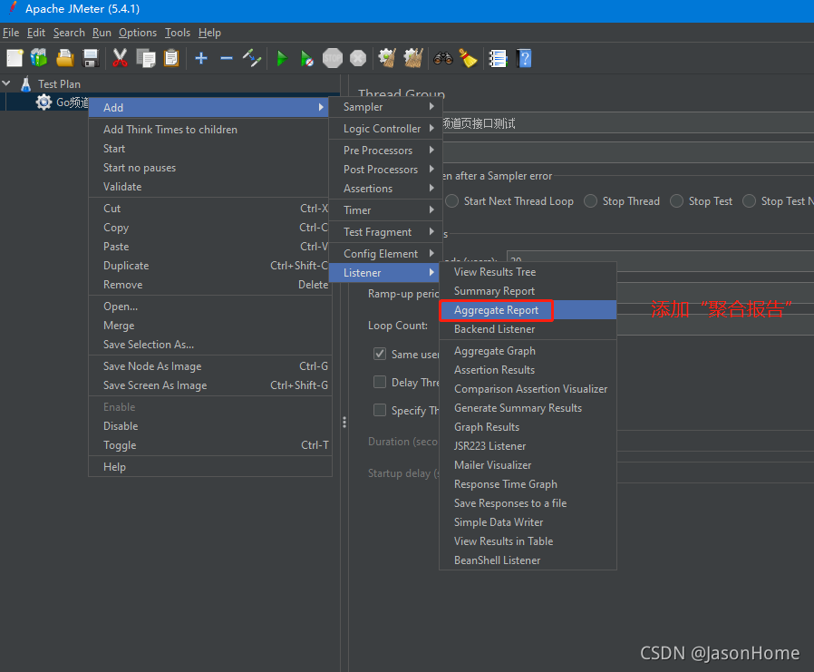The height and width of the screenshot is (672, 814).
Task: Click the Open file toolbar icon
Action: coord(65,58)
